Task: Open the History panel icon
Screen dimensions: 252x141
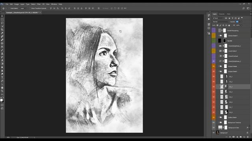Action: (x=209, y=15)
